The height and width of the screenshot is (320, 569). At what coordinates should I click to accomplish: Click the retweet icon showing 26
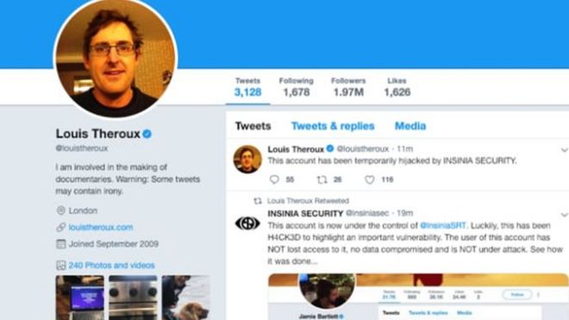pos(322,179)
